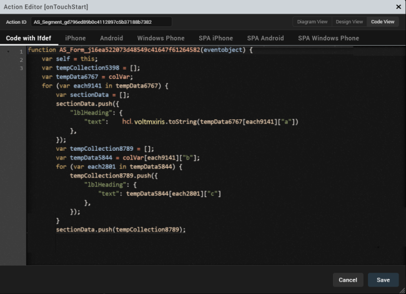
Task: Save the action code
Action: pyautogui.click(x=383, y=280)
